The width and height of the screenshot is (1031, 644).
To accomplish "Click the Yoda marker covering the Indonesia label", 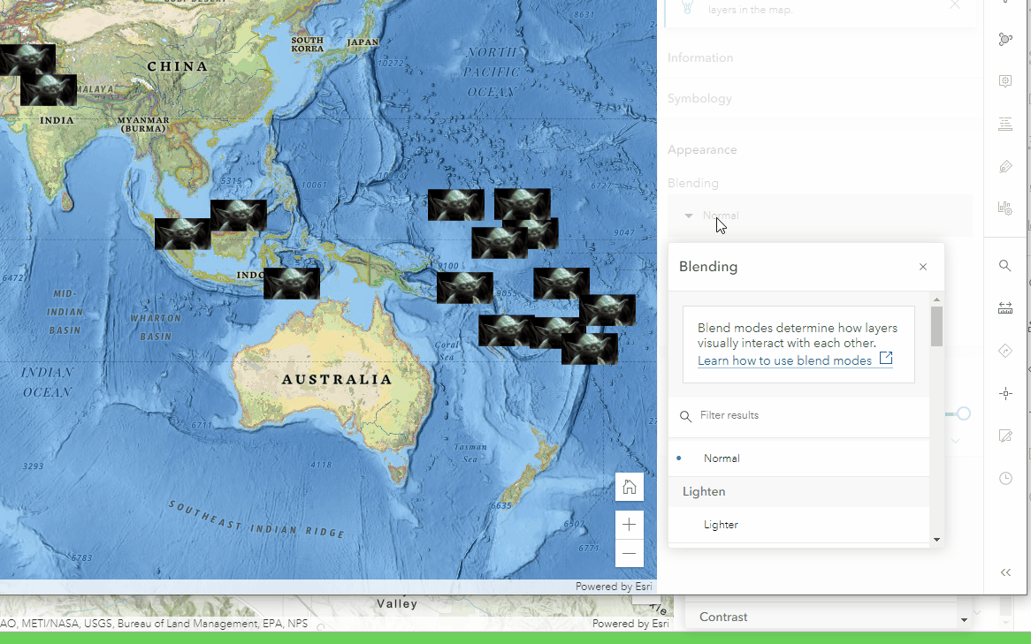I will [x=292, y=284].
